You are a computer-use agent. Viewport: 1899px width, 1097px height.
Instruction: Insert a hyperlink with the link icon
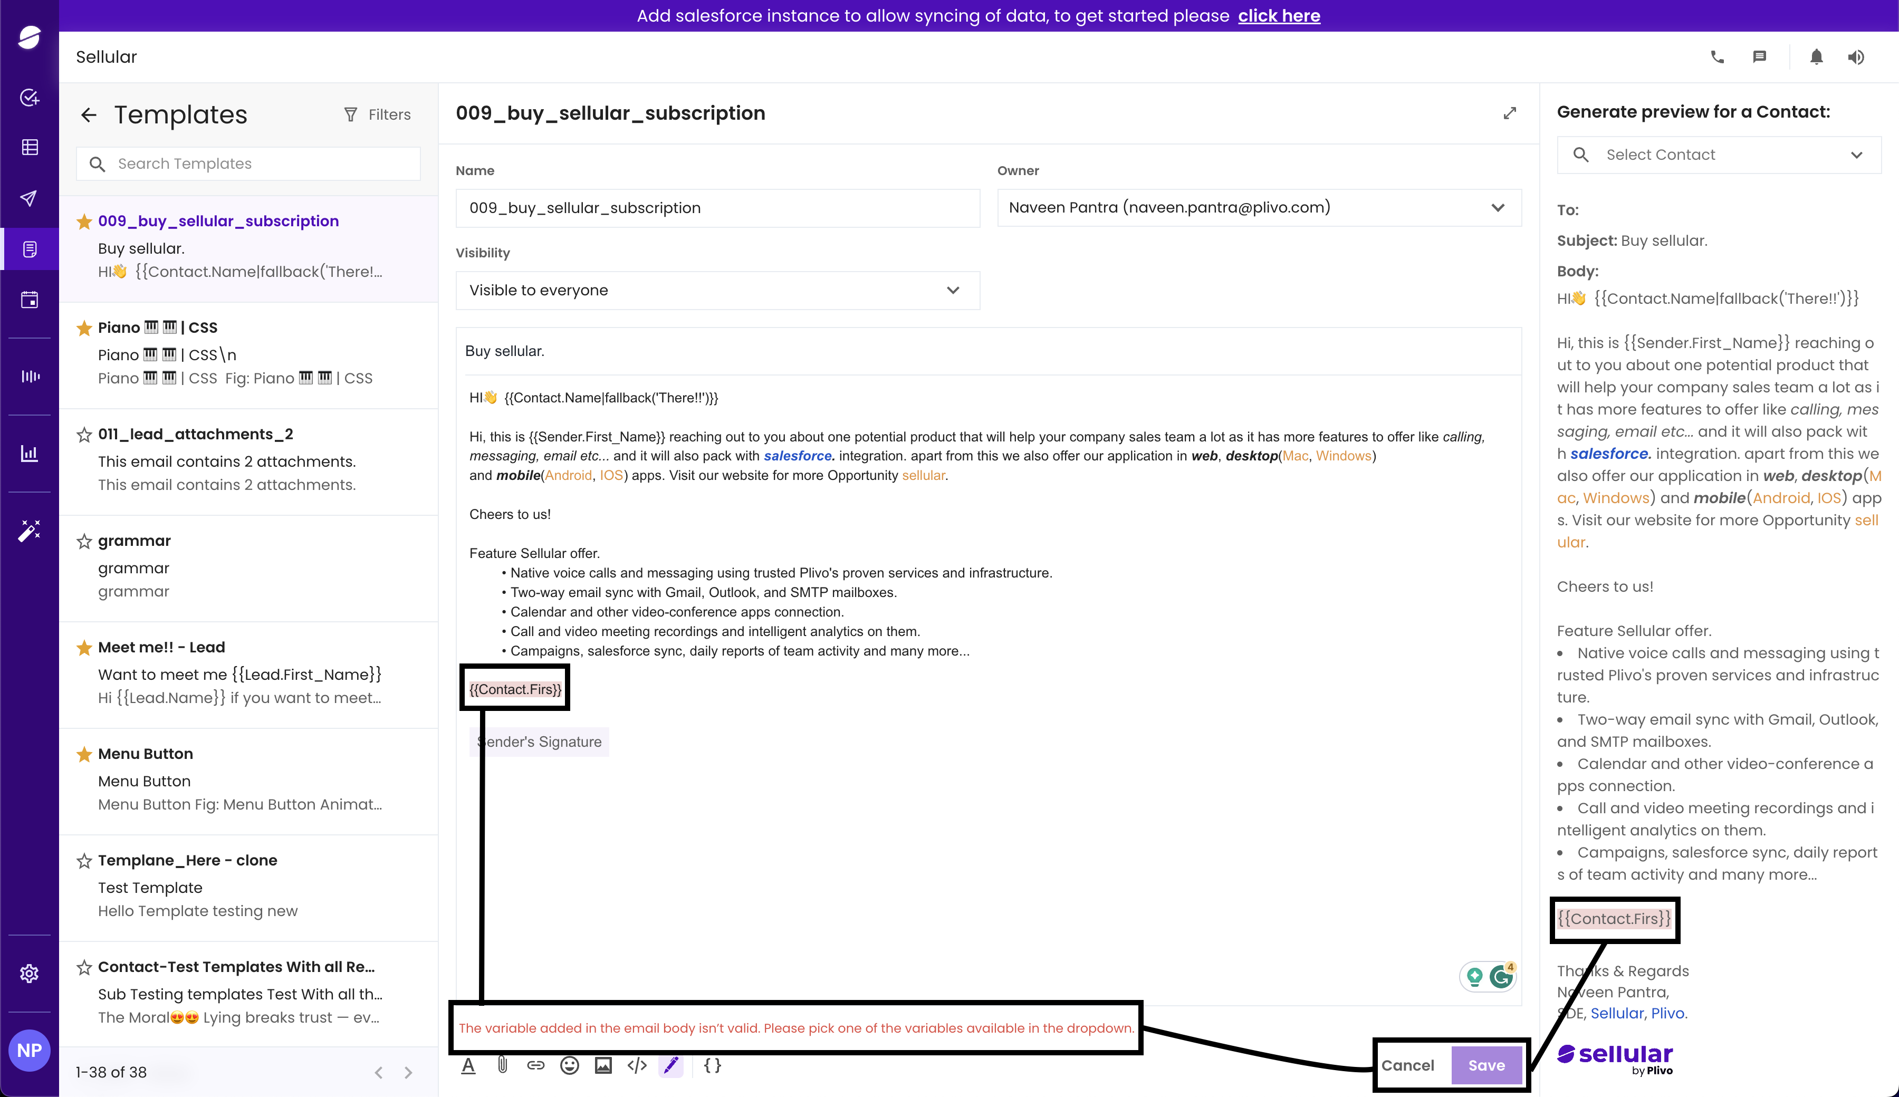coord(536,1065)
